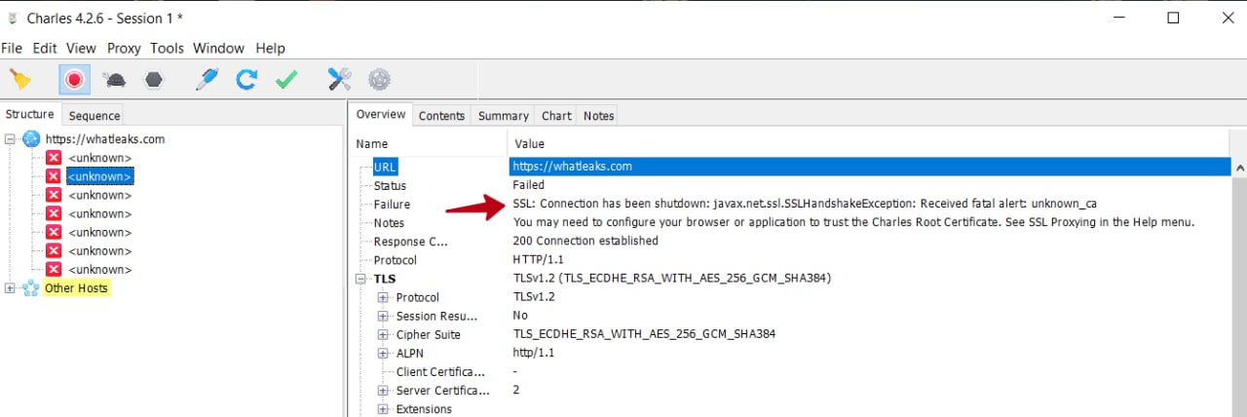Select the Notes tab
The width and height of the screenshot is (1247, 417).
click(598, 115)
